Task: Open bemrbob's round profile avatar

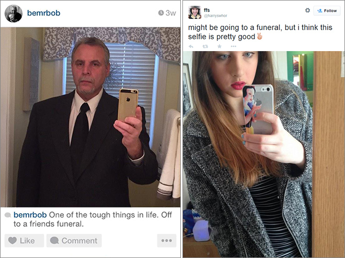Action: click(14, 14)
